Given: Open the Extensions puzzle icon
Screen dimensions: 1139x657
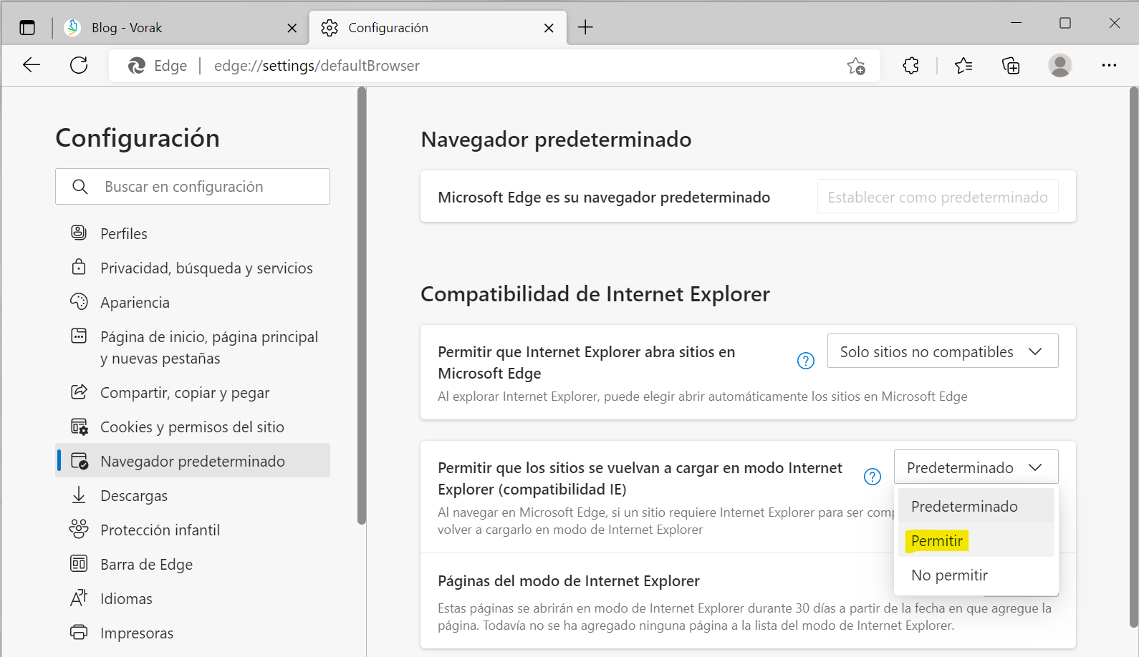Looking at the screenshot, I should click(910, 66).
